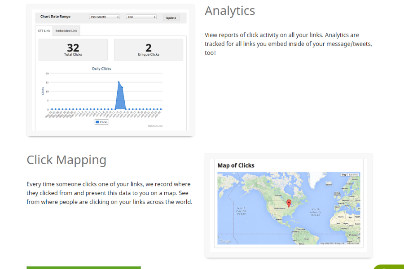Click the green button at page bottom
The width and height of the screenshot is (404, 269).
(83, 267)
